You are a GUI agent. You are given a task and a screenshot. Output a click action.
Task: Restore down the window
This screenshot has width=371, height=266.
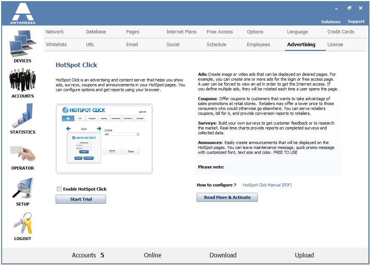349,8
